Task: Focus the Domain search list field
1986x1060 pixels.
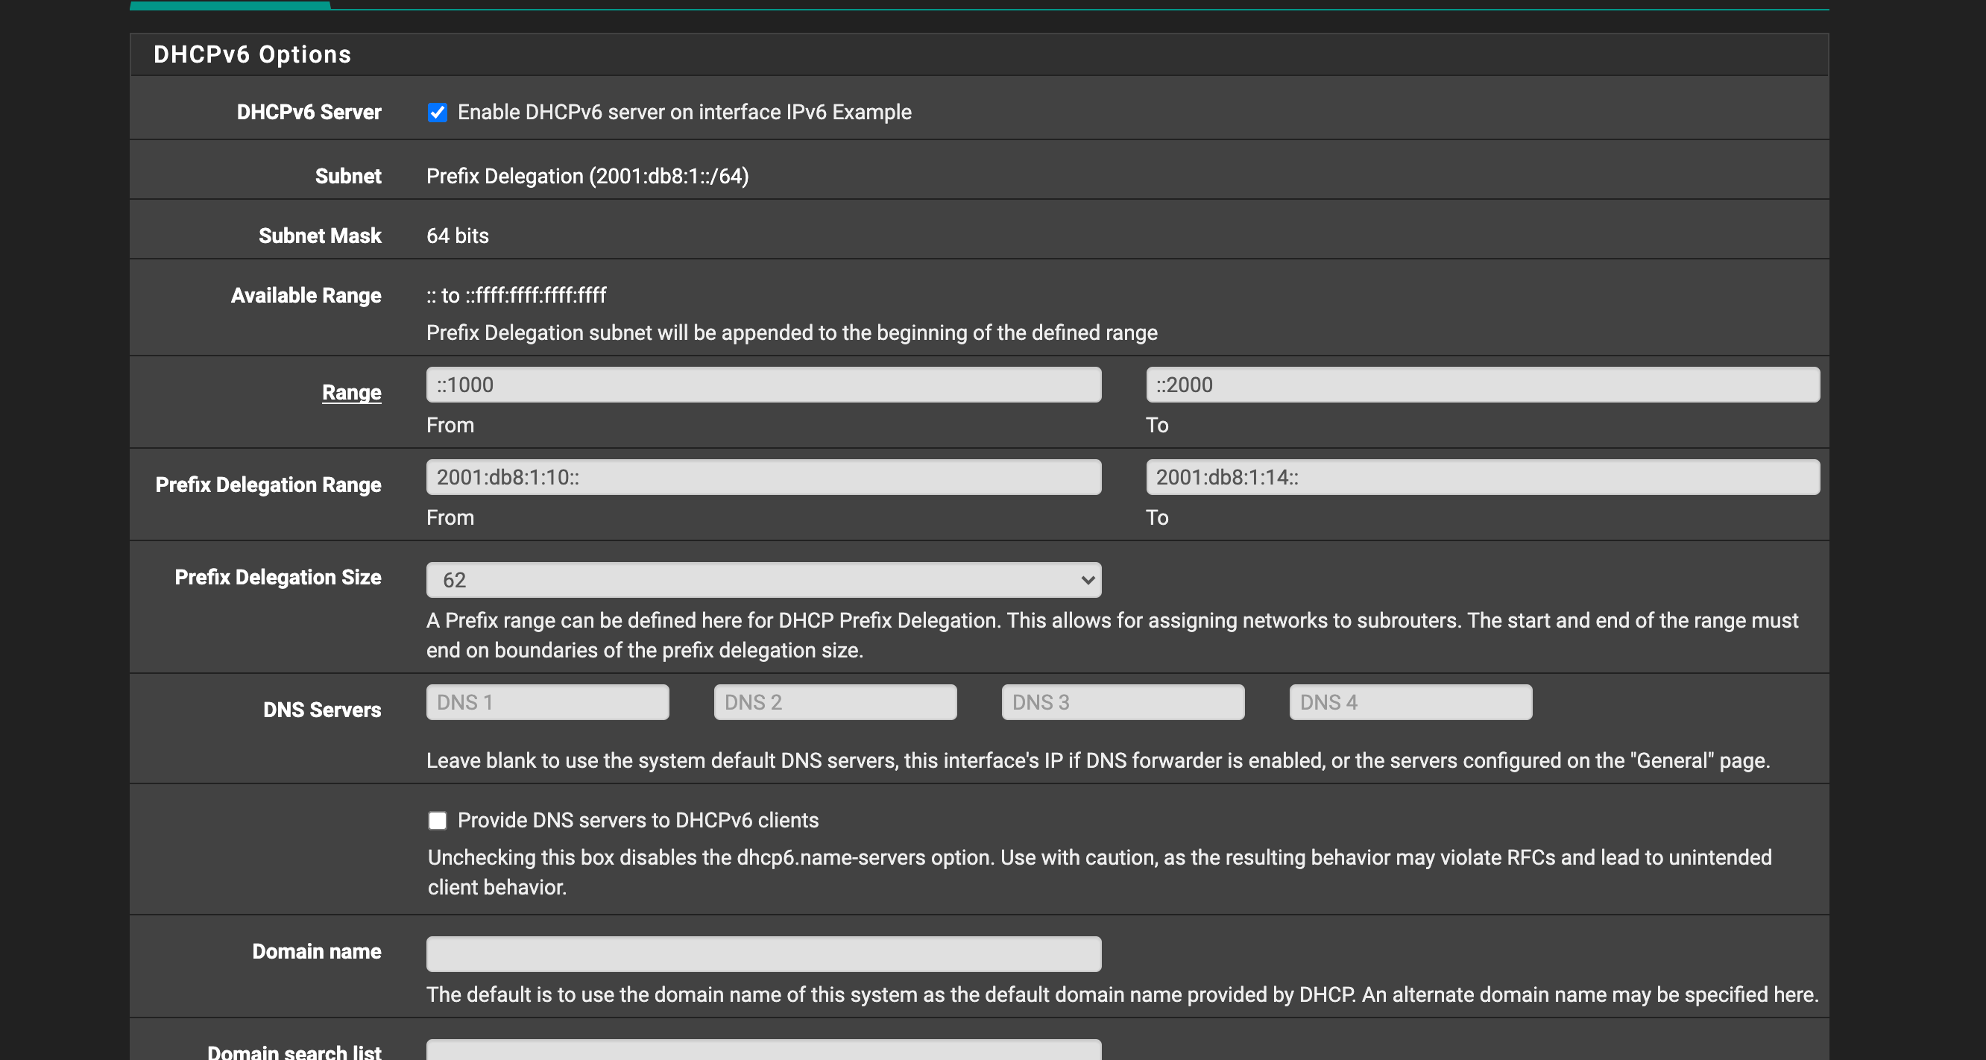Action: [x=763, y=1050]
